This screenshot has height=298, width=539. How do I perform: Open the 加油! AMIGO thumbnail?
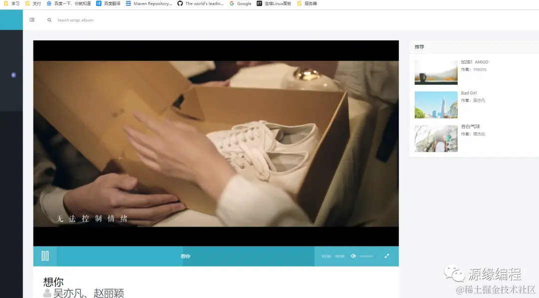[x=436, y=72]
